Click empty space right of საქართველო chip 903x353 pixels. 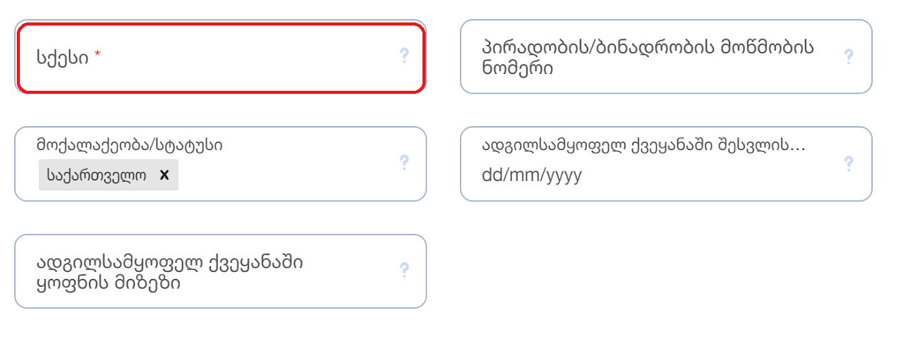pos(282,175)
